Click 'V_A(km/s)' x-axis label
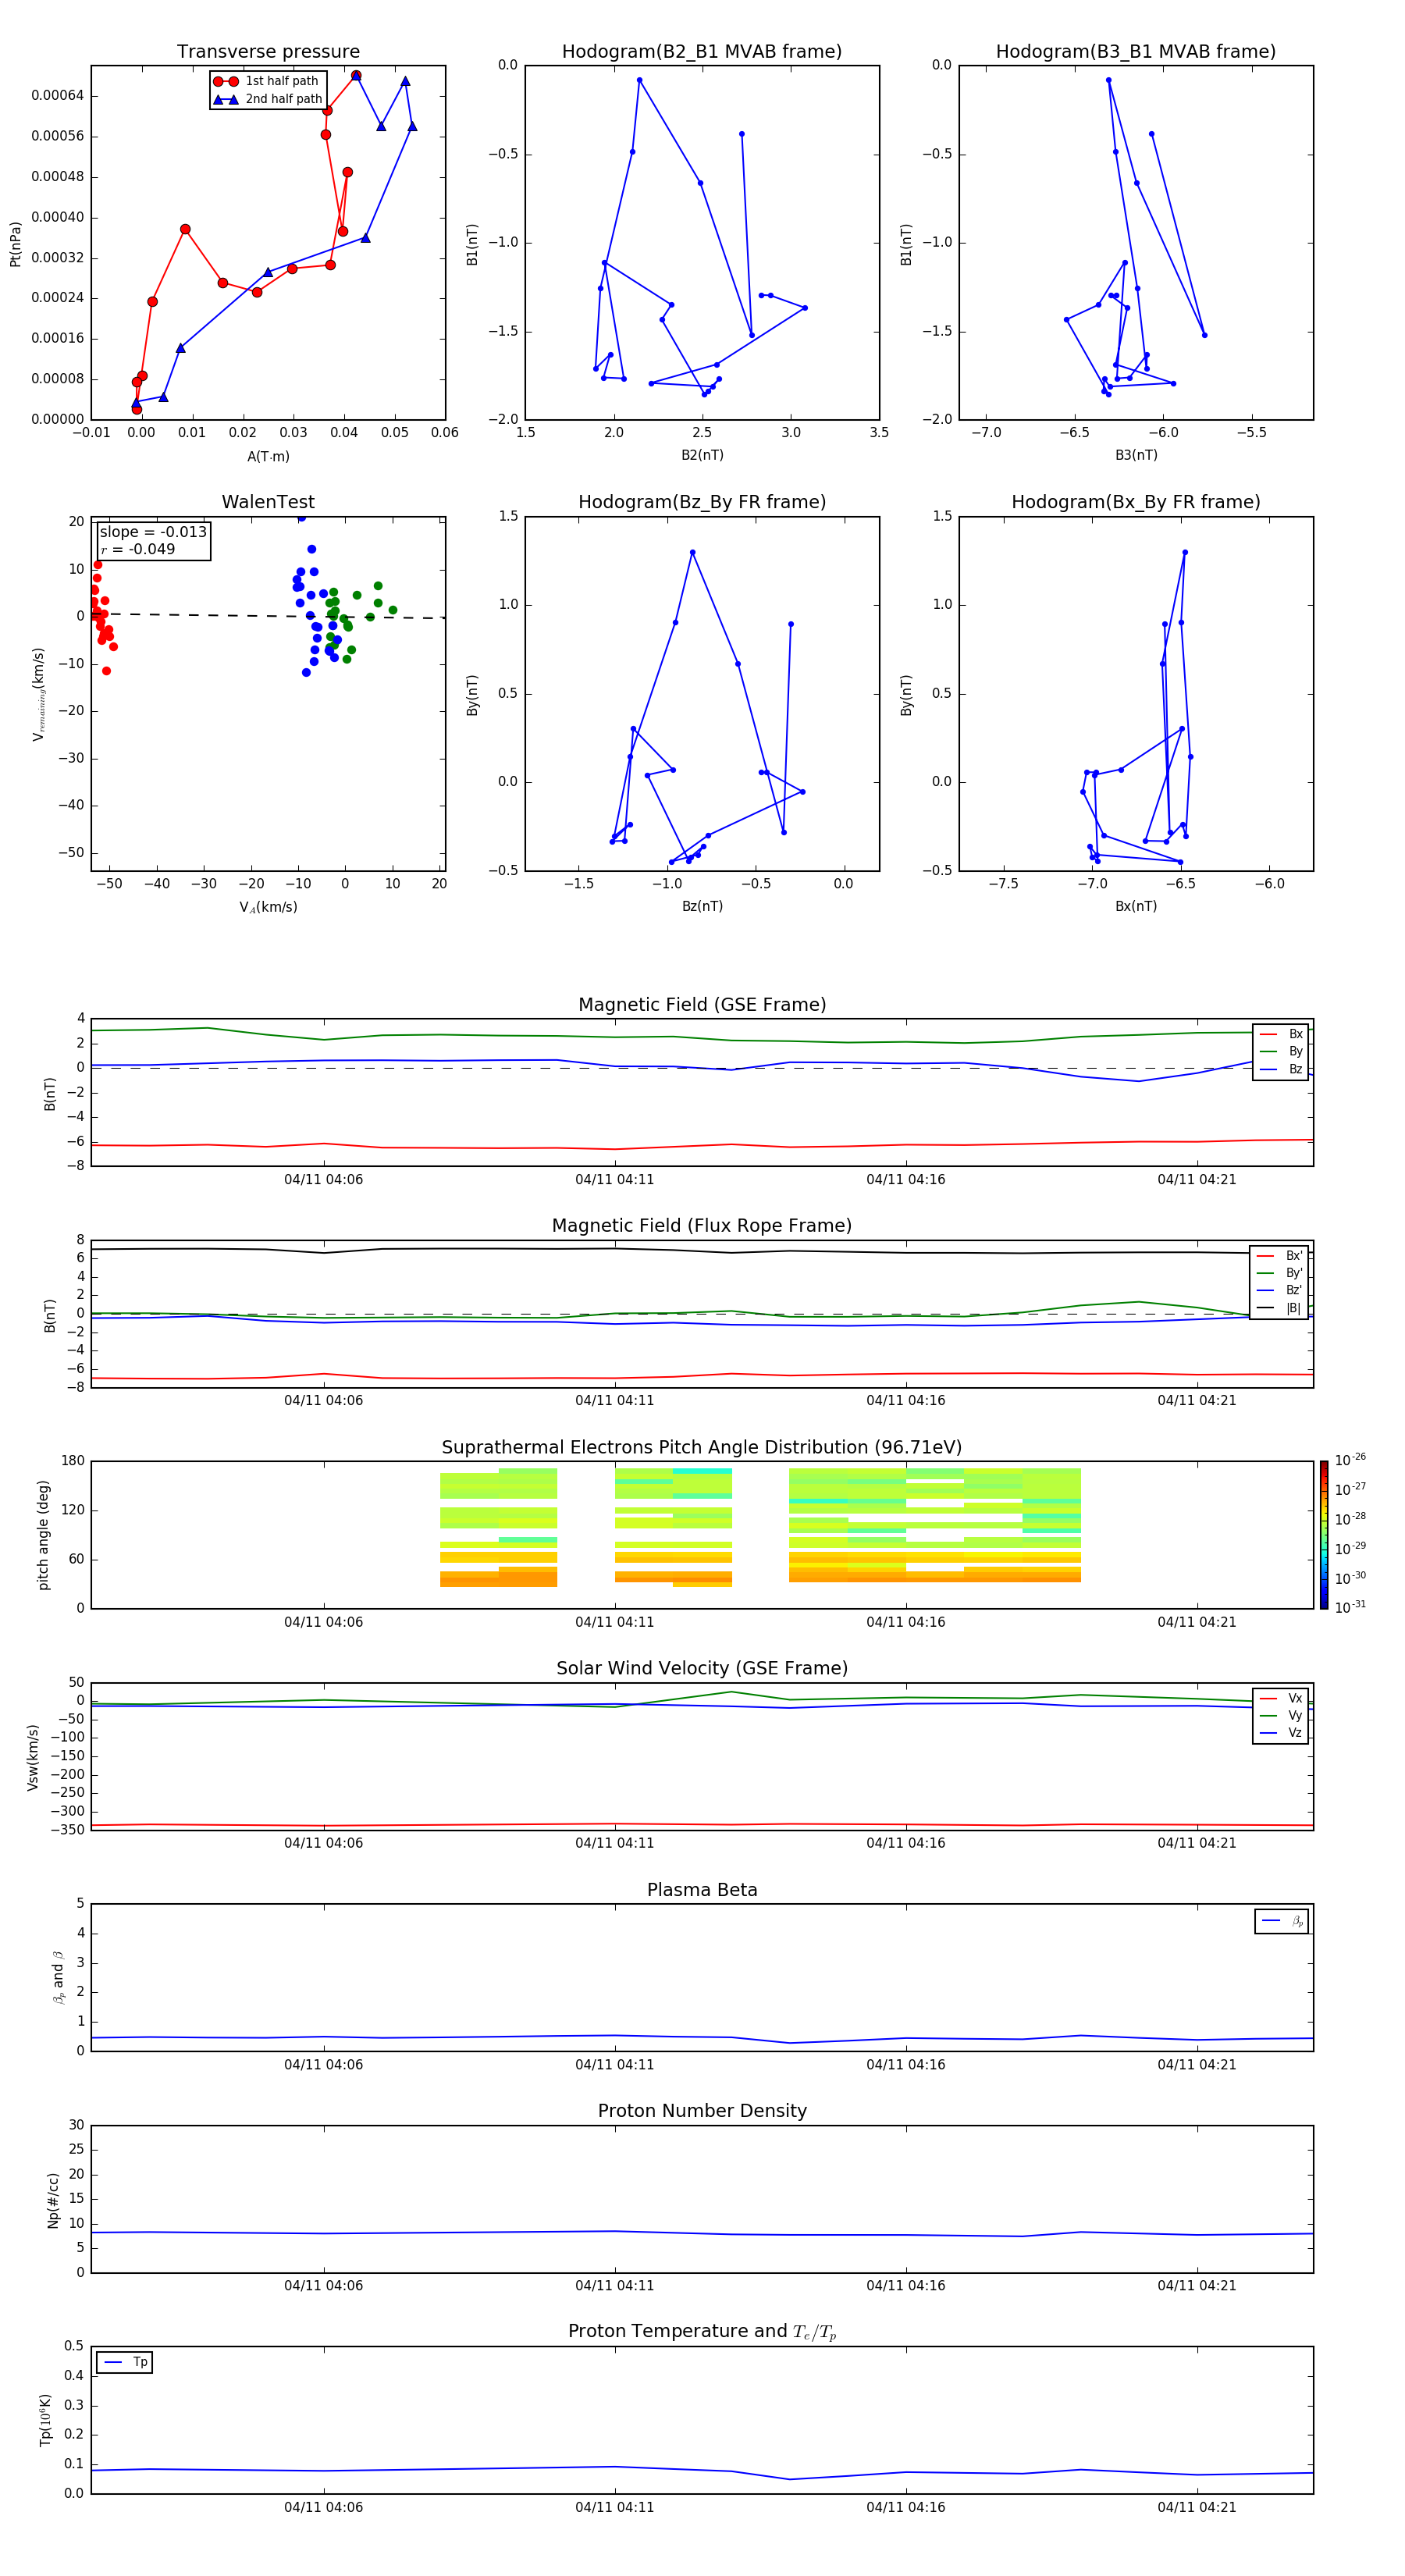 point(268,907)
